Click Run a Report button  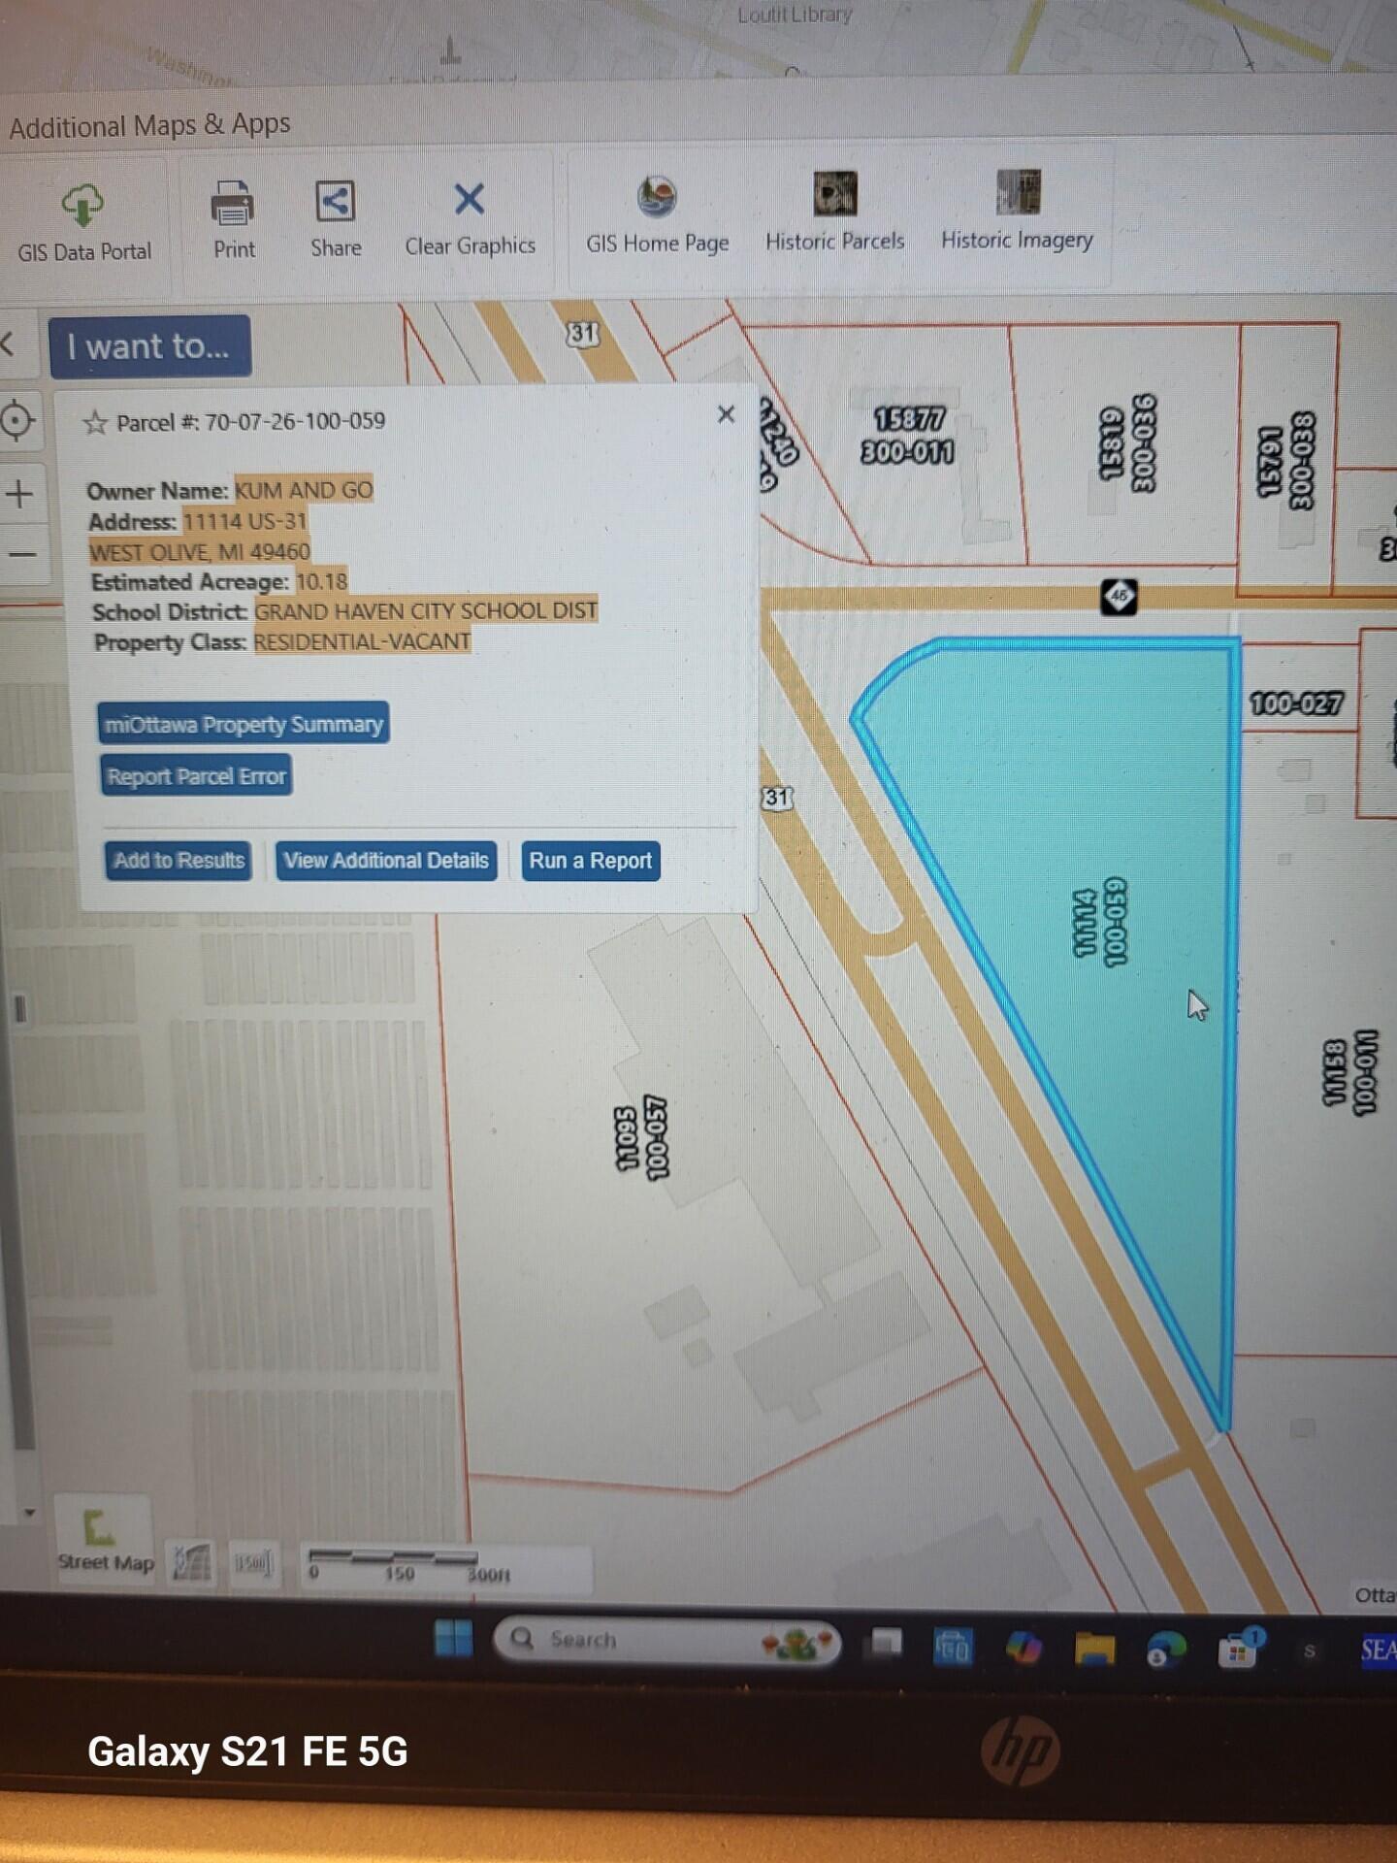(590, 861)
